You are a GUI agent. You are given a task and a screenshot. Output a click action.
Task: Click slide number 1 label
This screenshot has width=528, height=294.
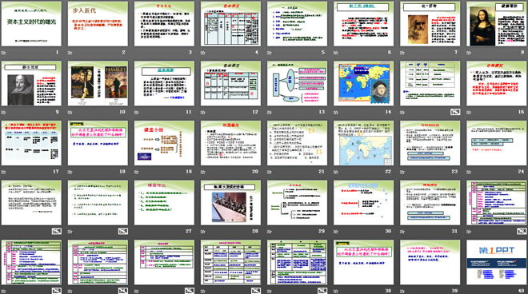58,53
